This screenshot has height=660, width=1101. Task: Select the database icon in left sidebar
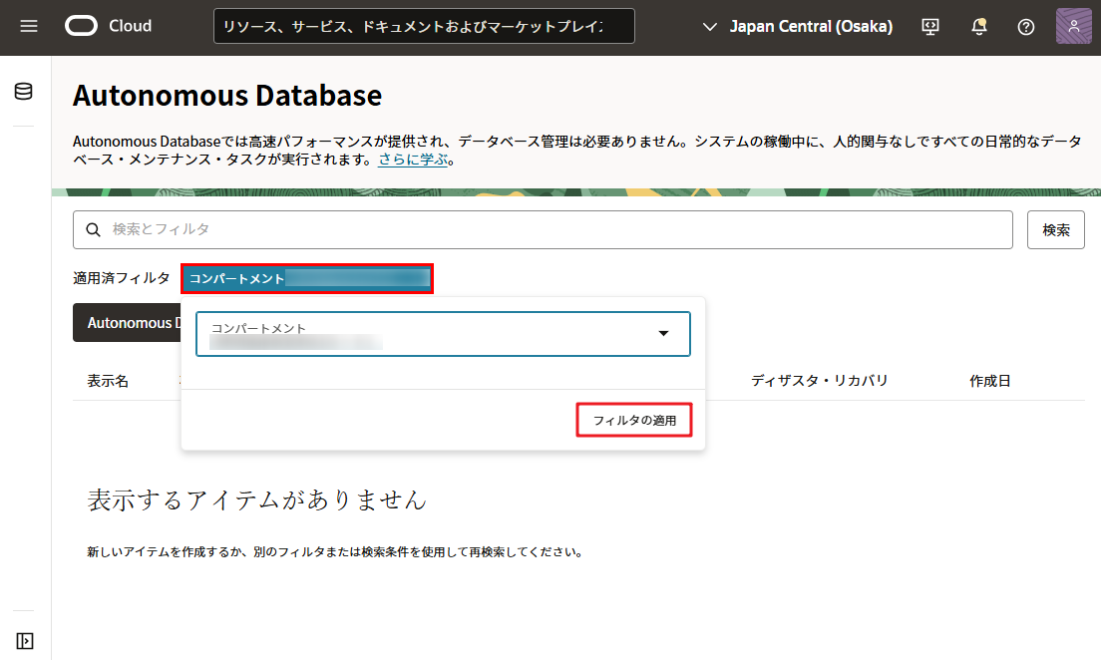pyautogui.click(x=24, y=92)
